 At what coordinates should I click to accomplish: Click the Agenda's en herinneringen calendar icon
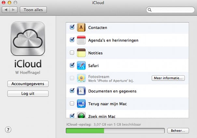tap(81, 40)
